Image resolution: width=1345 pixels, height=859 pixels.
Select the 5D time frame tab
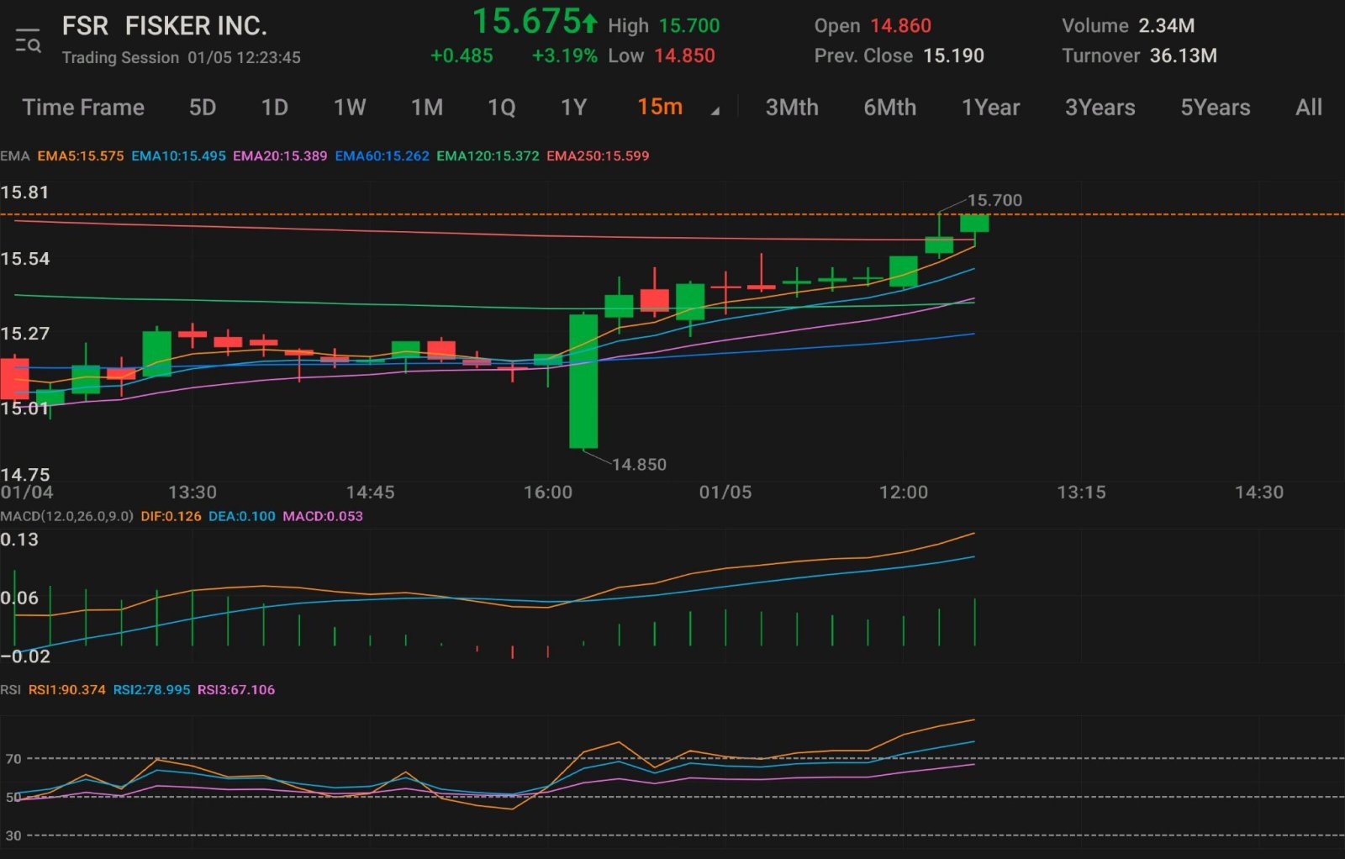pyautogui.click(x=203, y=108)
